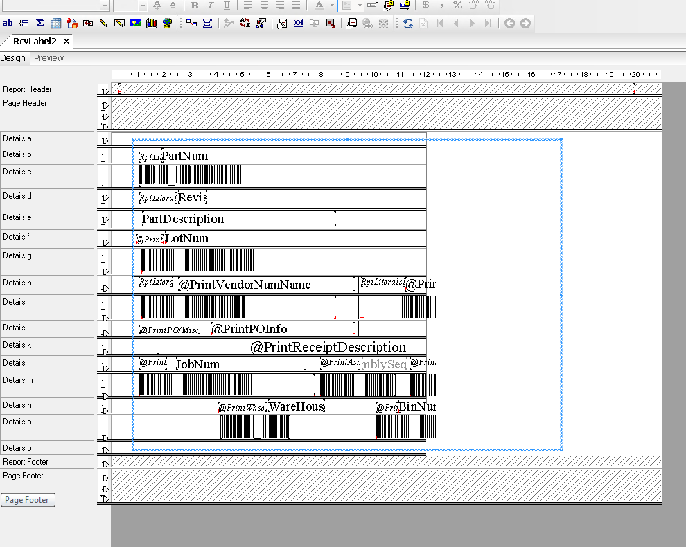This screenshot has width=686, height=547.
Task: Click the Insert Map globe icon
Action: click(167, 23)
